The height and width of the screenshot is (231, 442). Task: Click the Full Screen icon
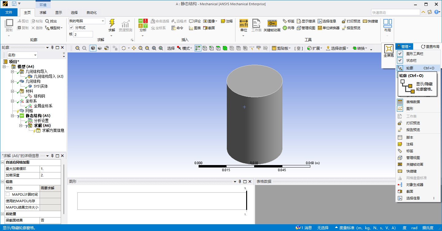(389, 49)
